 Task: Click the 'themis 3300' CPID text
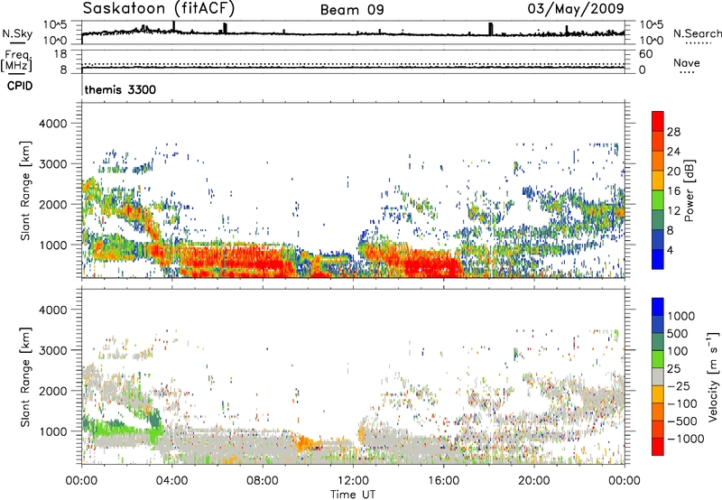(120, 89)
